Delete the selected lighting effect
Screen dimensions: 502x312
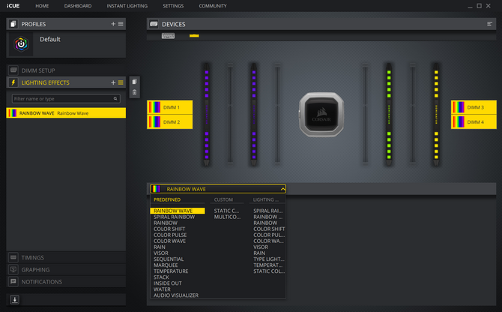pos(134,92)
